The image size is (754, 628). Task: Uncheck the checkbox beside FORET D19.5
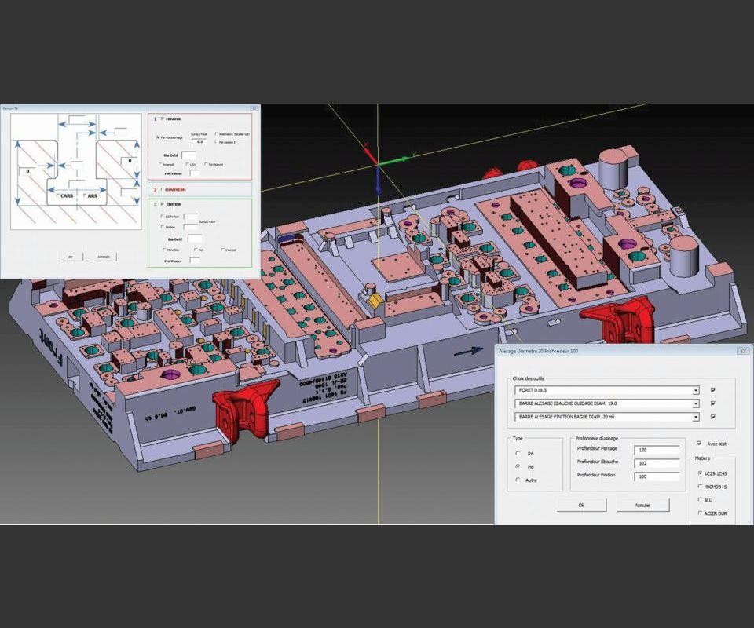tap(712, 390)
